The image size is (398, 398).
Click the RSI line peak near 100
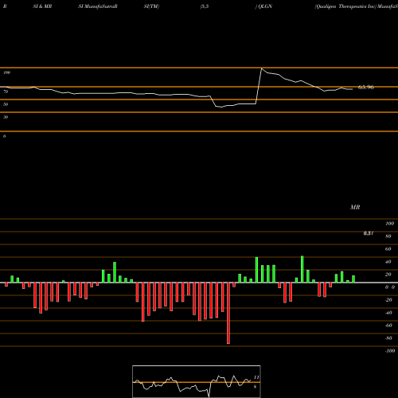(262, 69)
